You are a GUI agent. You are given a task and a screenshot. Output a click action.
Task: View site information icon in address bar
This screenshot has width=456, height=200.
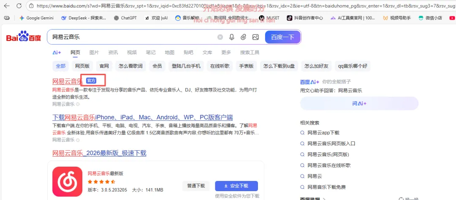coord(32,5)
